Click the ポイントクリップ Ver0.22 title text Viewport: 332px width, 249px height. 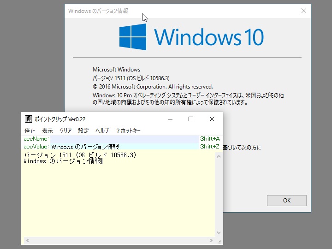(x=60, y=119)
